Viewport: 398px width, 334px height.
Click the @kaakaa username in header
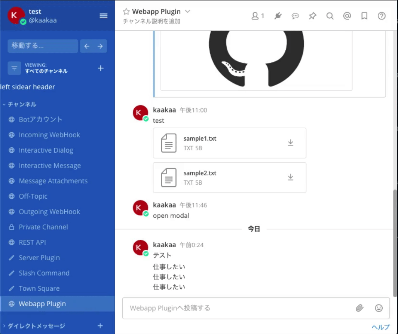click(43, 20)
